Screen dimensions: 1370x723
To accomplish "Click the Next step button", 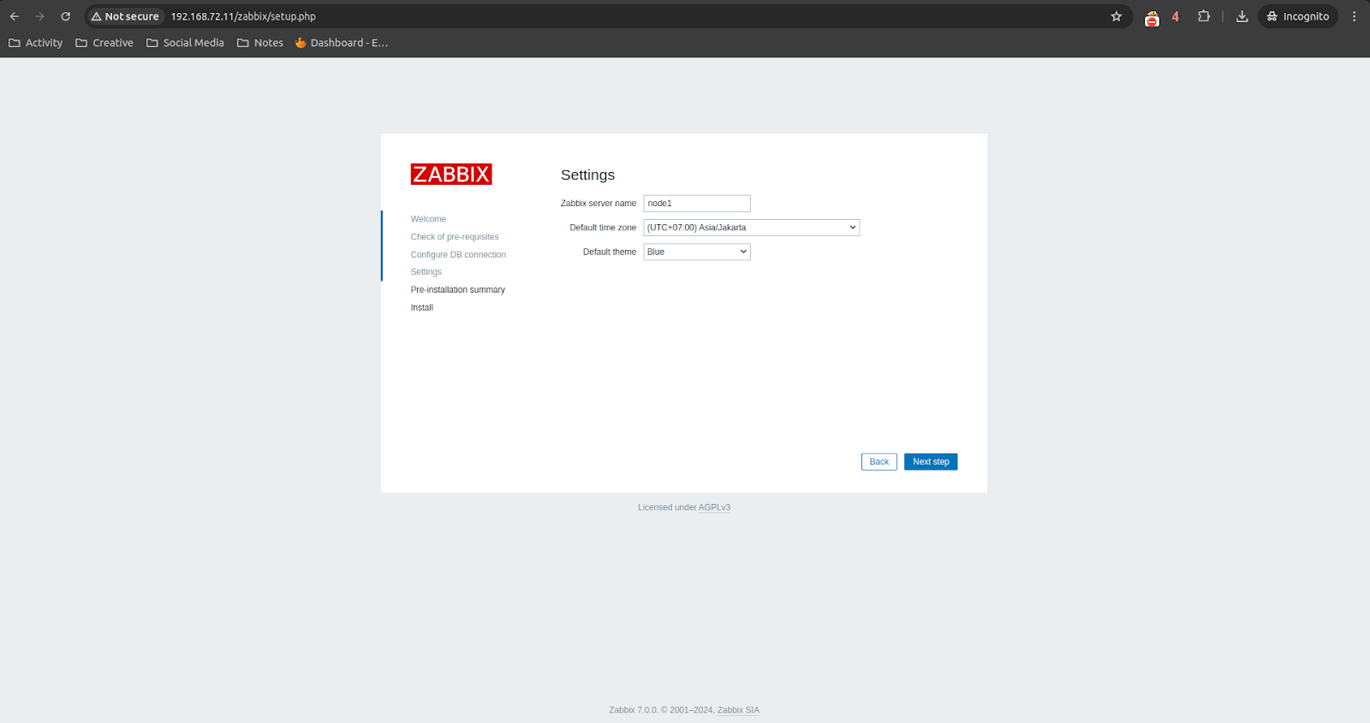I will (931, 462).
